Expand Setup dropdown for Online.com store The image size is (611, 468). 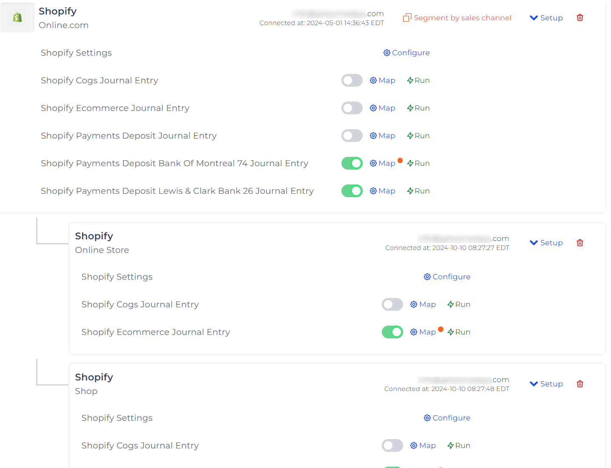click(546, 18)
